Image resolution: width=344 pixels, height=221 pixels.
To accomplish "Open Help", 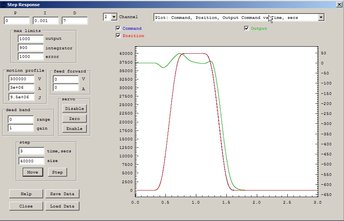I will pos(26,194).
